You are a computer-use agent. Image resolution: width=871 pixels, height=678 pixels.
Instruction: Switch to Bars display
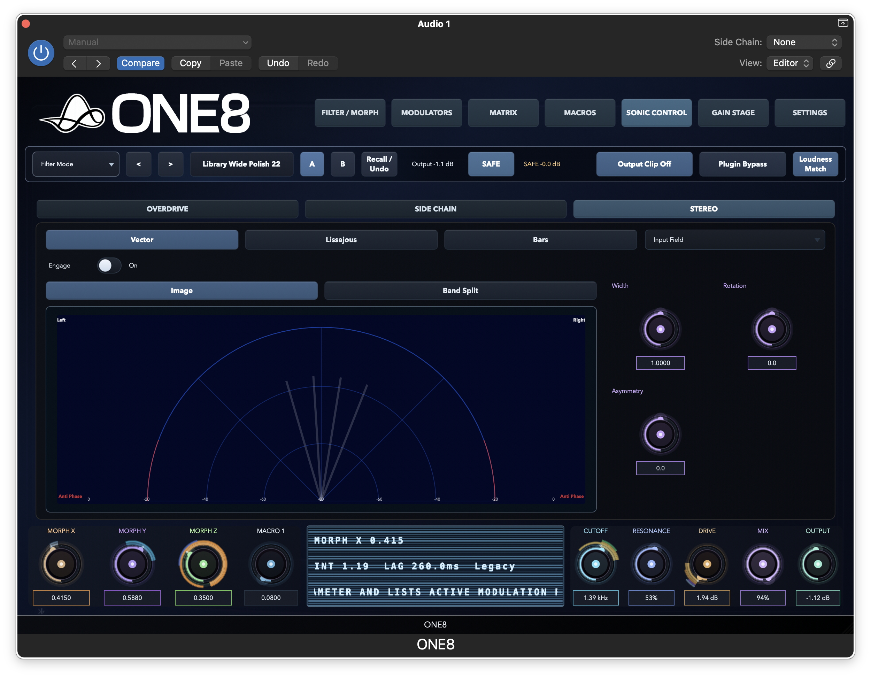[540, 240]
